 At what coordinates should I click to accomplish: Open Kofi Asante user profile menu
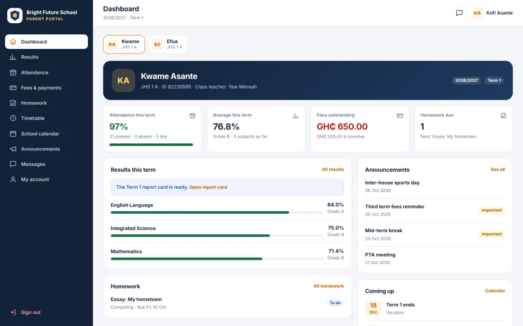coord(492,13)
